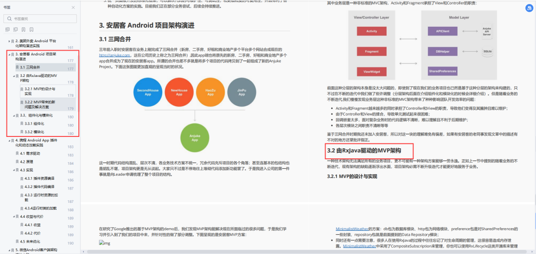This screenshot has width=536, height=254.
Task: Click the APIClient box in Model Layer
Action: (442, 31)
